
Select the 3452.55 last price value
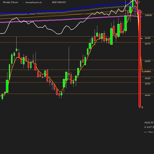(149, 123)
